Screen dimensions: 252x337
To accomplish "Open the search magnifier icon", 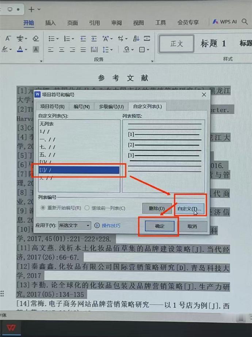I will [244, 22].
